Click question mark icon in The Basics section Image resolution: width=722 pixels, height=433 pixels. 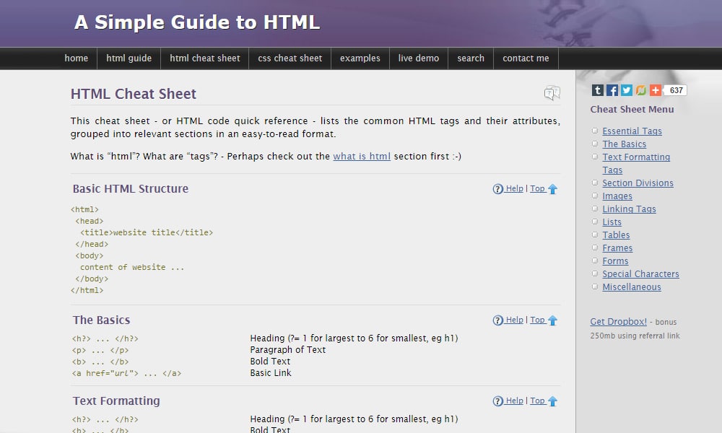(497, 320)
